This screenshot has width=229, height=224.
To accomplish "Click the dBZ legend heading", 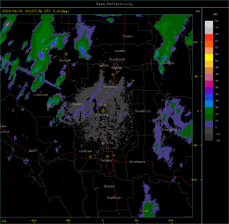I will [x=215, y=14].
